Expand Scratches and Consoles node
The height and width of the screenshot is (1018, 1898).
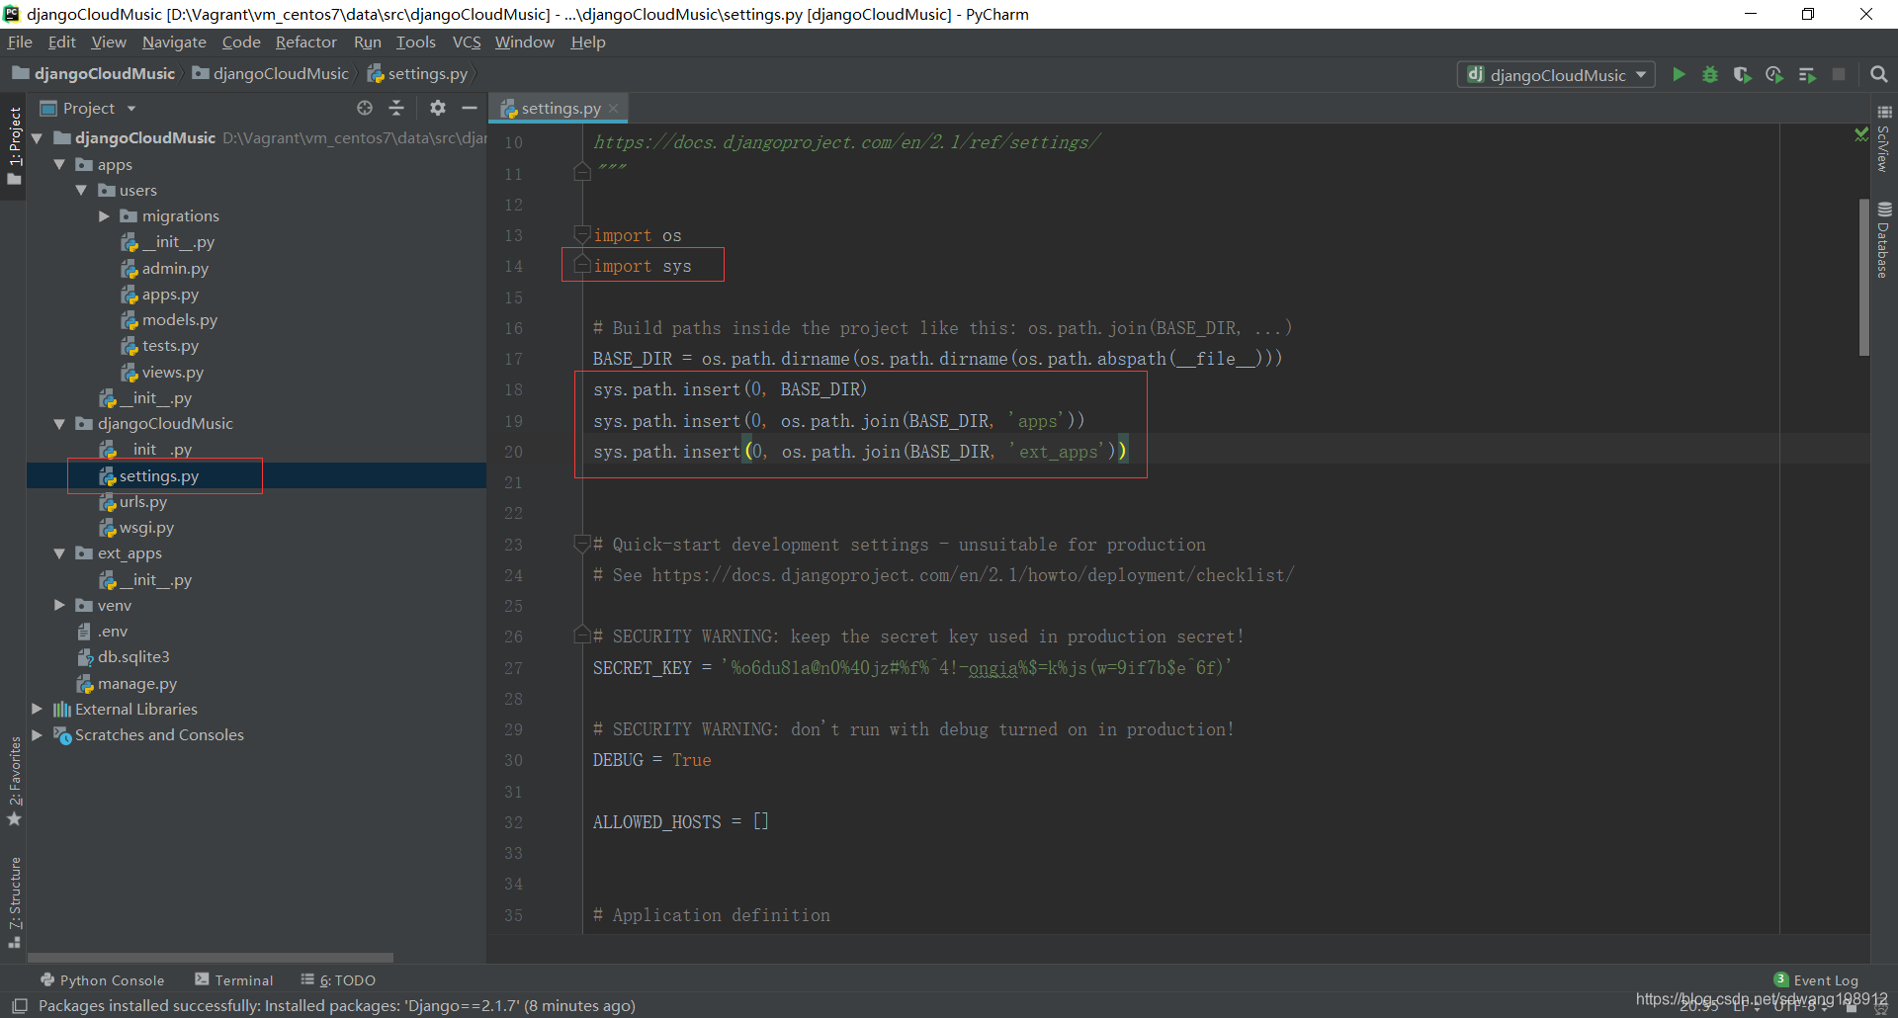click(x=38, y=734)
